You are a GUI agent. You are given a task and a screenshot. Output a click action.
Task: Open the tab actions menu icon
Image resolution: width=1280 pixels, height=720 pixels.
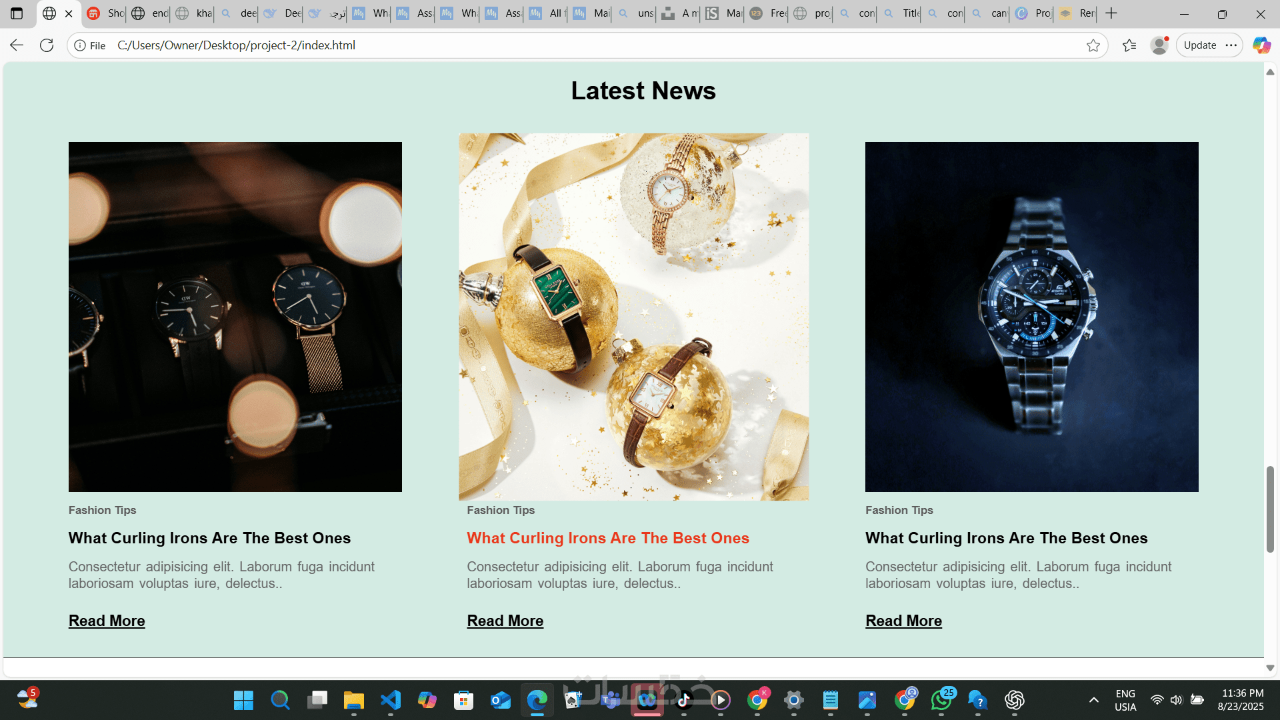[17, 13]
